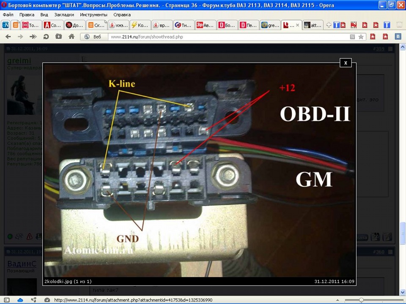
Task: Switch to the 'До...' tab
Action: click(x=74, y=25)
